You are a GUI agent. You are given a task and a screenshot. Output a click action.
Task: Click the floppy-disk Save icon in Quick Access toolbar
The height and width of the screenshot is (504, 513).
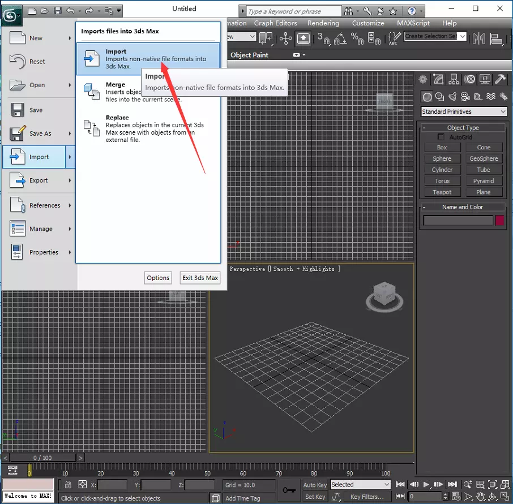(58, 11)
